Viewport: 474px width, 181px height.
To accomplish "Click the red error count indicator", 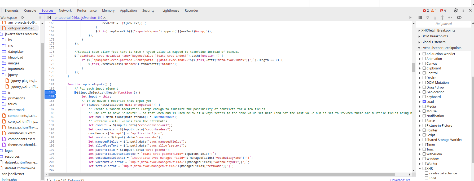I will pos(426,11).
